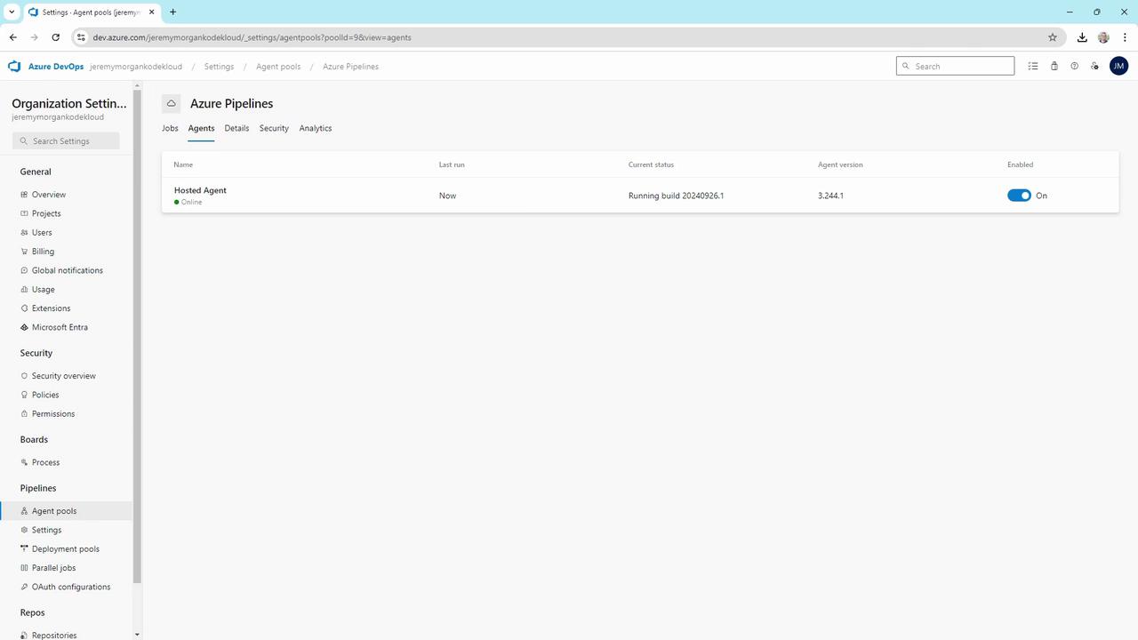Turn off the Hosted Agent Enabled toggle
Viewport: 1138px width, 640px height.
click(1019, 196)
